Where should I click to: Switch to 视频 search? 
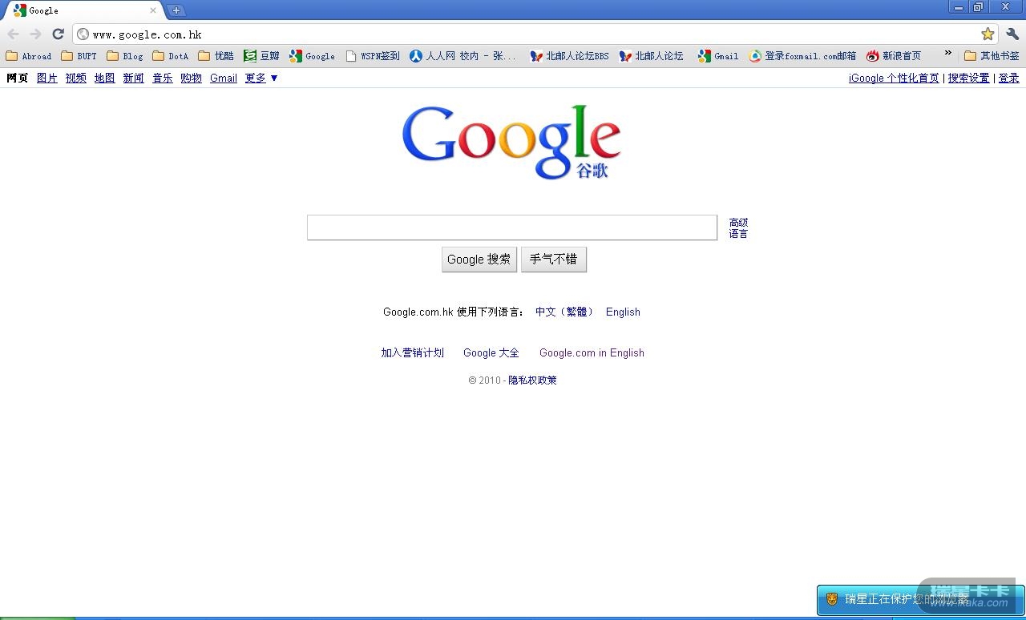click(76, 78)
